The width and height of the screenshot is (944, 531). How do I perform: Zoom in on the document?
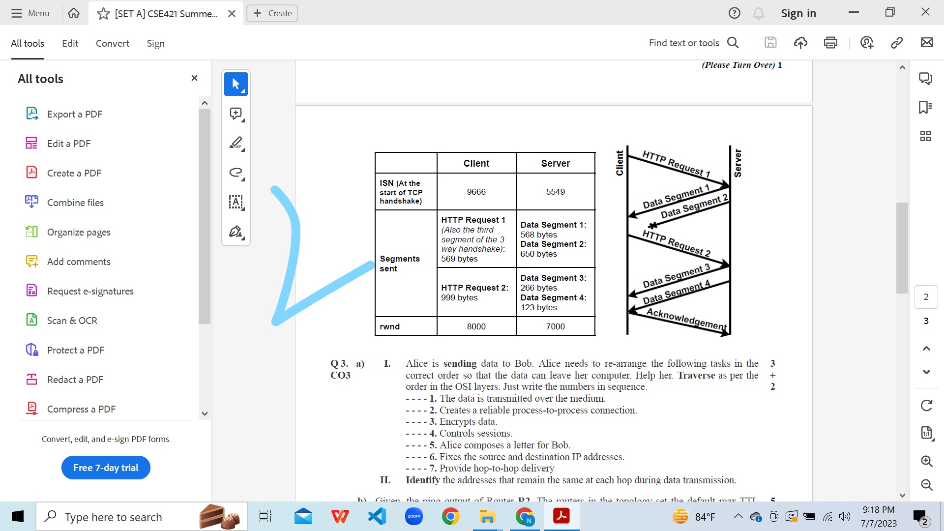click(926, 462)
